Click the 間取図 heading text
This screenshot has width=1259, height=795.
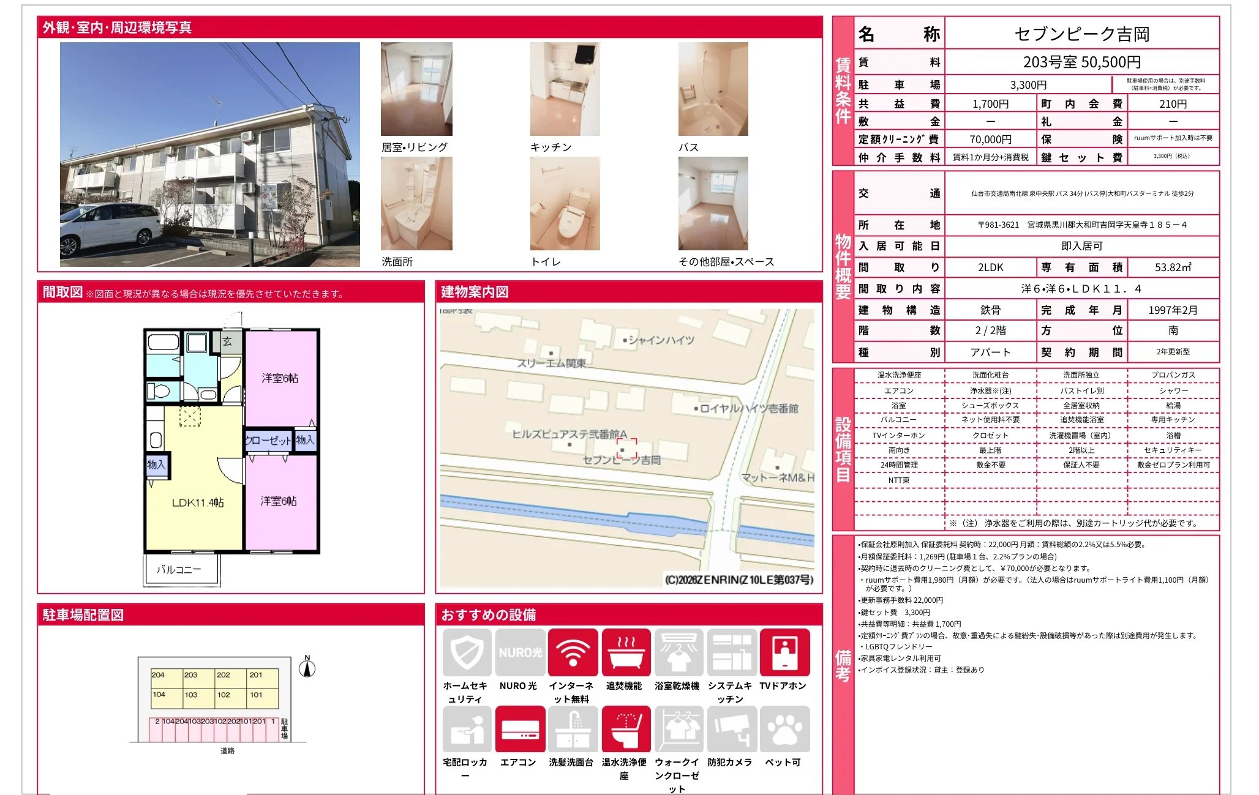(62, 293)
